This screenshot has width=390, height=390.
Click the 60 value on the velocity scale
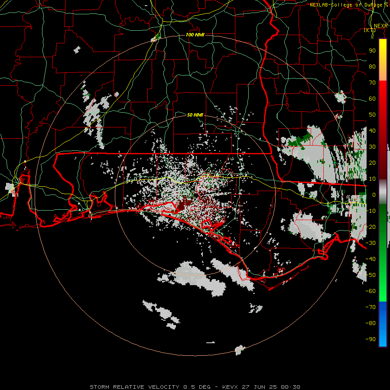point(372,99)
